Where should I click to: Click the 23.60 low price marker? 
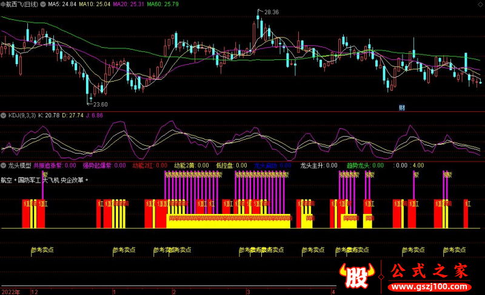(x=99, y=103)
